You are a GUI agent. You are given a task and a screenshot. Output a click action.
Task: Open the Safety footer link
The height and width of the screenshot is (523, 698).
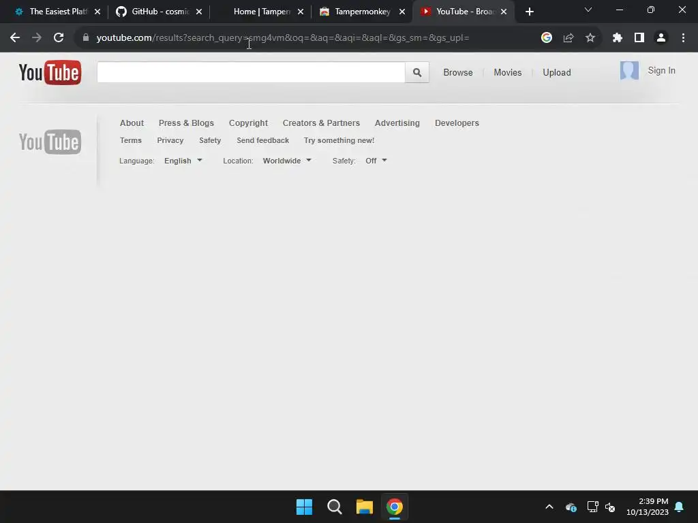(x=210, y=140)
